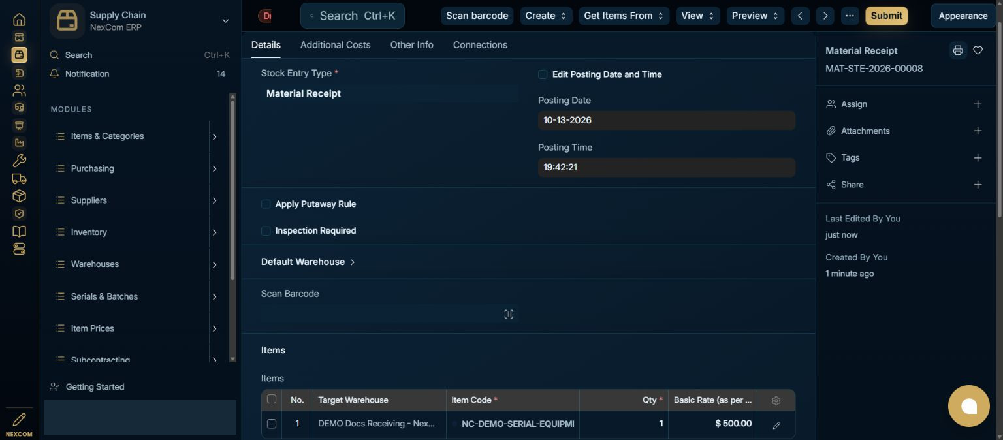Click the top Search Ctrl+K bar
Screen dimensions: 1003x440
tap(353, 16)
